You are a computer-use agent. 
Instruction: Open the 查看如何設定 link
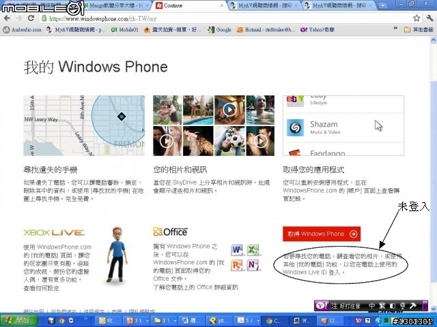pos(41,288)
